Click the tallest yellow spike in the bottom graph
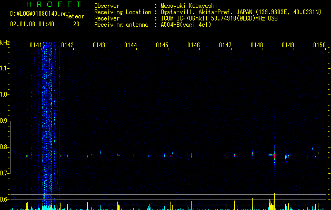This screenshot has width=331, height=210. [274, 202]
